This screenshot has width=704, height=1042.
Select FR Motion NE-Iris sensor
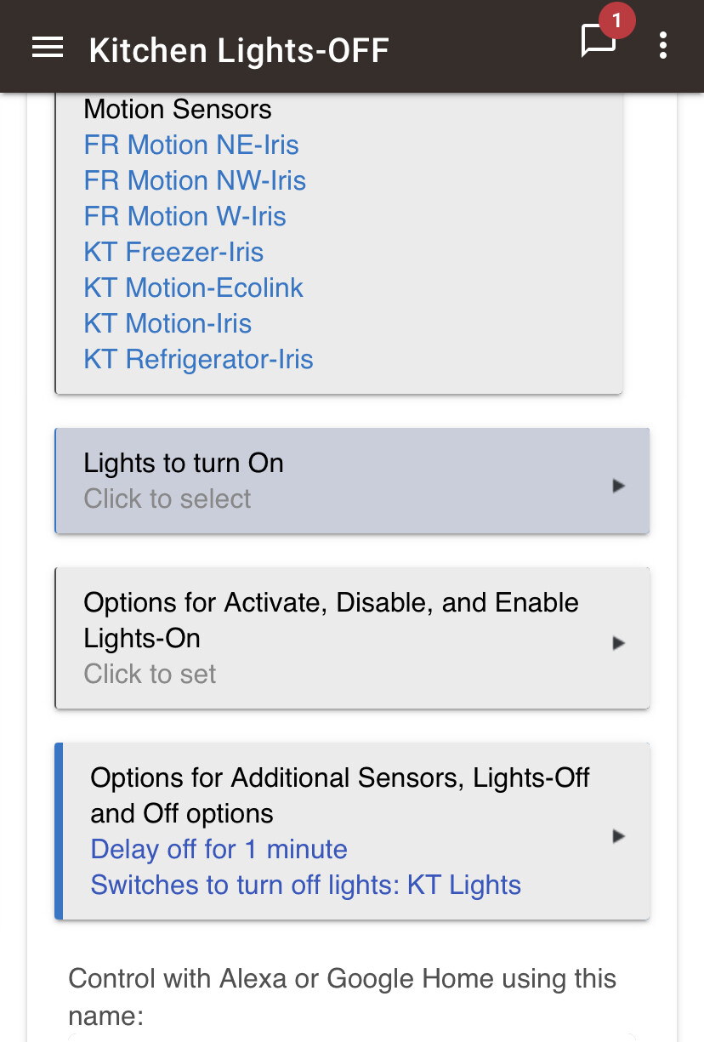[191, 145]
